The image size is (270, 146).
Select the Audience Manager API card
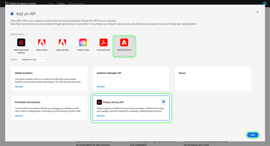coord(131,79)
